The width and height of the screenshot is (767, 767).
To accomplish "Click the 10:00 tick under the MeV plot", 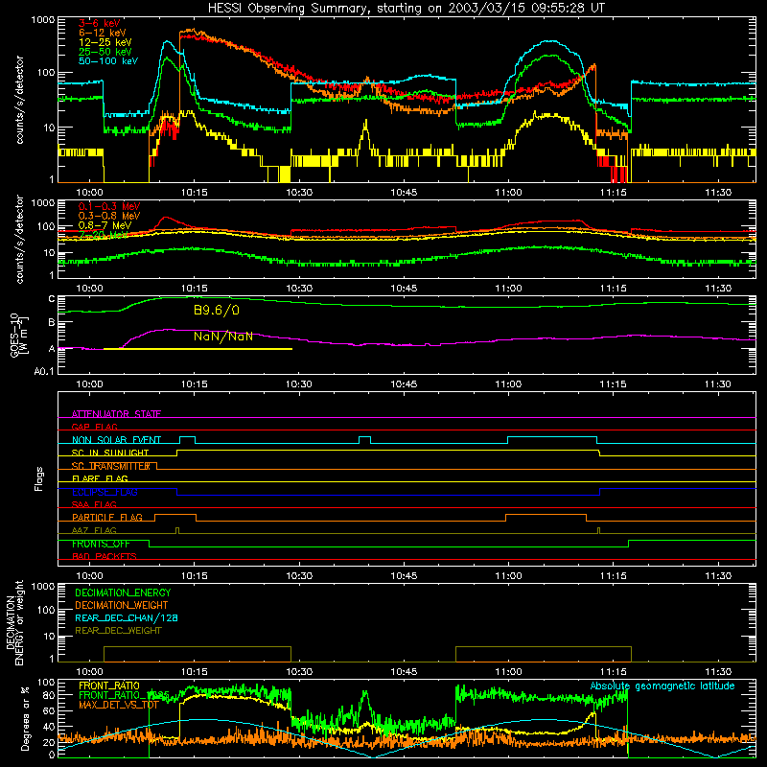I will click(89, 289).
